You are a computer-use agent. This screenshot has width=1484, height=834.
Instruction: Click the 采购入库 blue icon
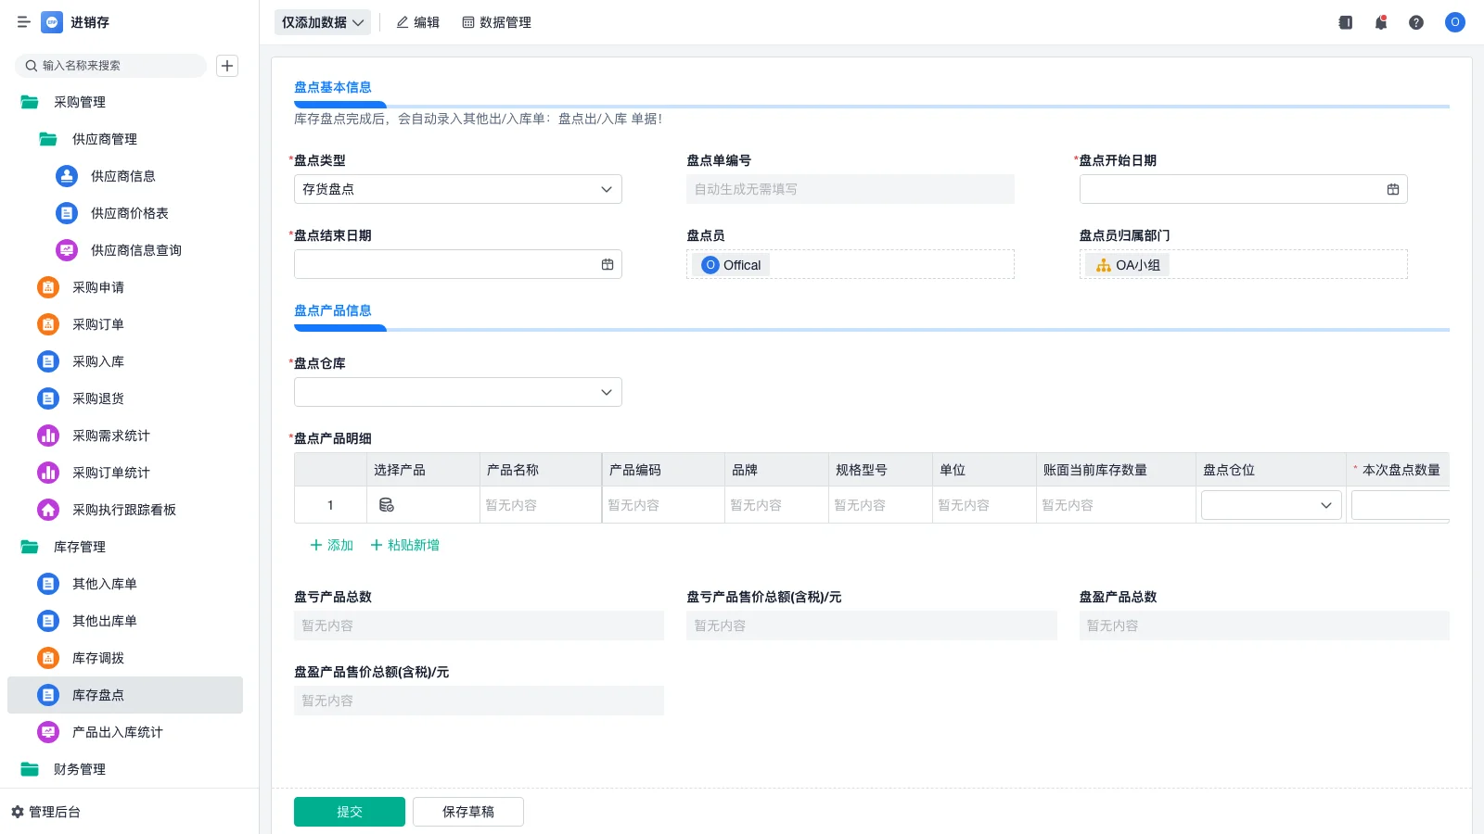point(48,361)
